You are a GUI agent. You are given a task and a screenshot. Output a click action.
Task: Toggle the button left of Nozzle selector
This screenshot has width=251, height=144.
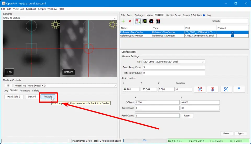[8, 86]
